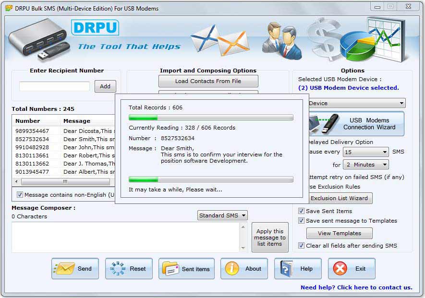This screenshot has width=425, height=298.
Task: Click the scrollbar left arrow under numbers list
Action: coord(16,181)
